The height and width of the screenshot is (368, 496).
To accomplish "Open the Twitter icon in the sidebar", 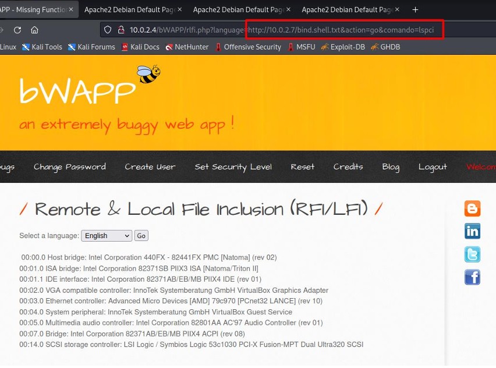I will point(472,254).
